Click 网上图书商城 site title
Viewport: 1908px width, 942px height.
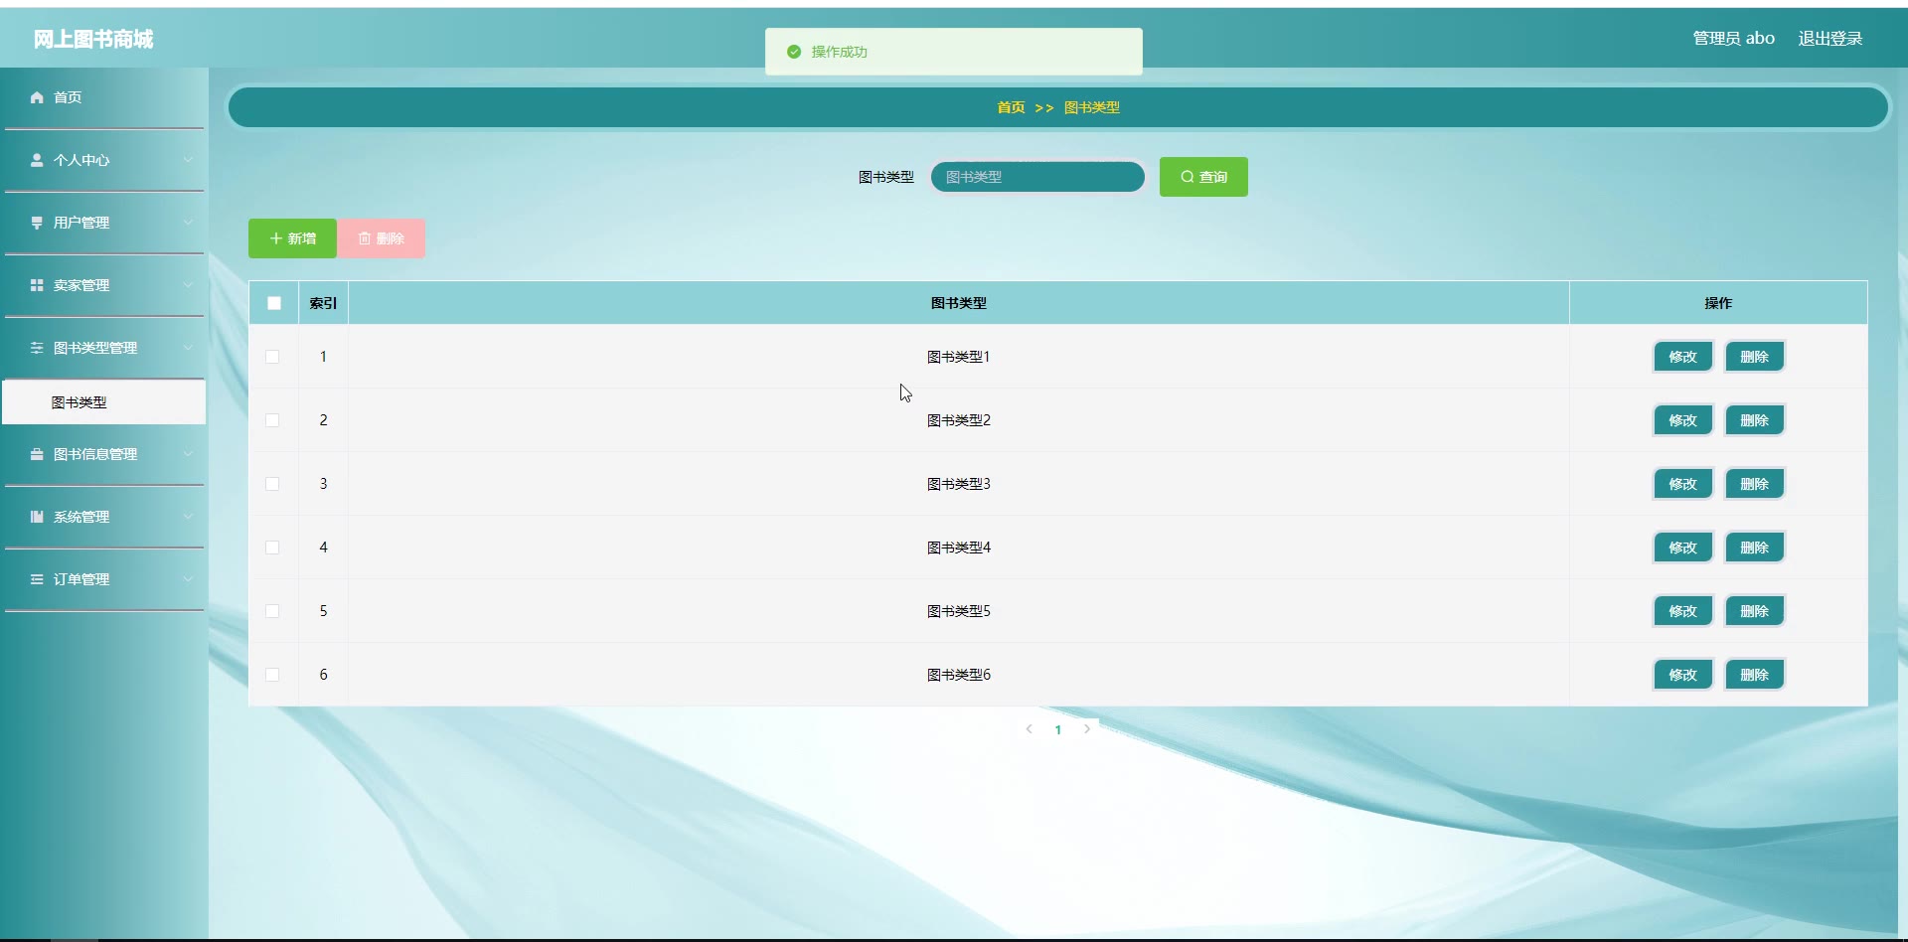(x=93, y=39)
